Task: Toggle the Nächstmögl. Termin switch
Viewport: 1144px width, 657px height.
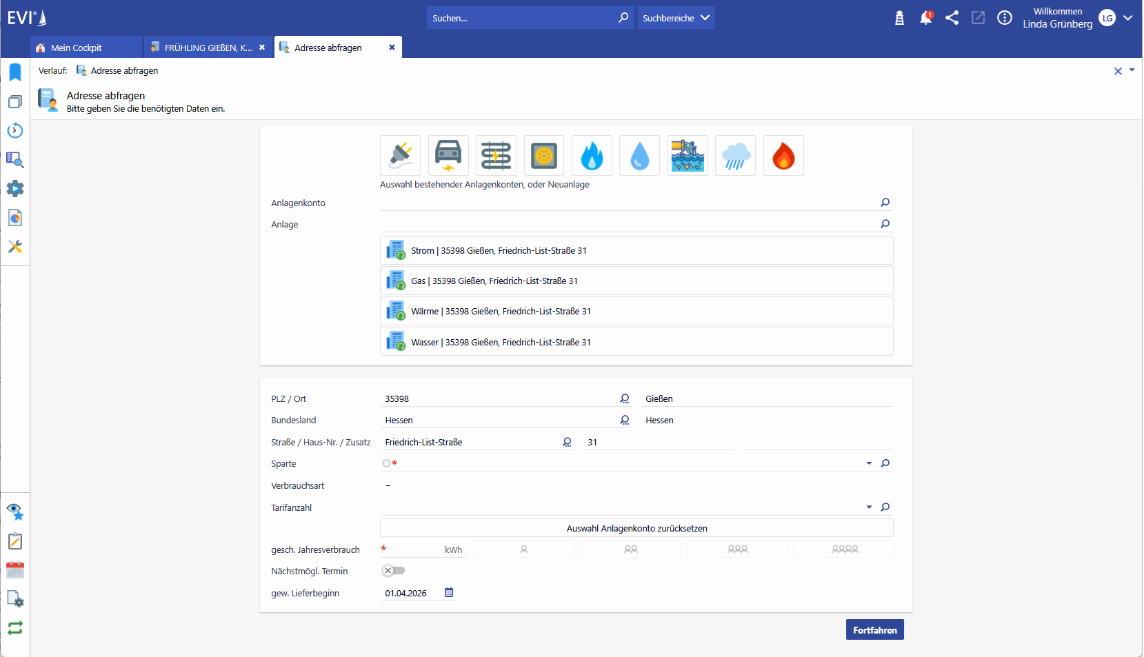Action: point(394,571)
